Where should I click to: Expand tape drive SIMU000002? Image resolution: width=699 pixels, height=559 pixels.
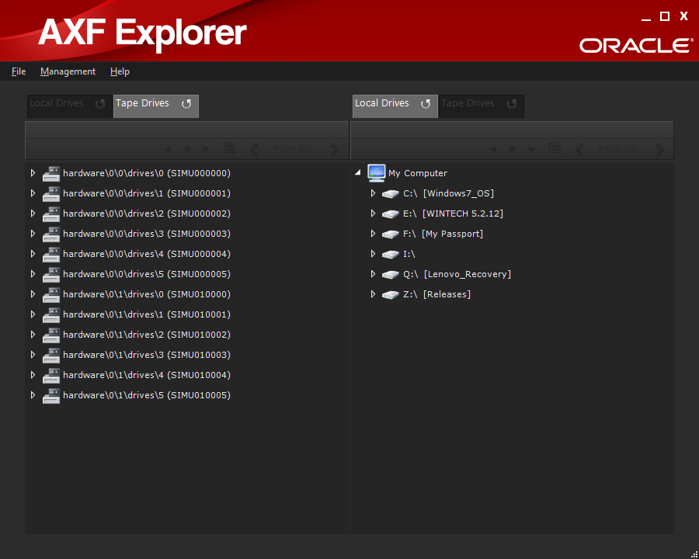(x=33, y=213)
